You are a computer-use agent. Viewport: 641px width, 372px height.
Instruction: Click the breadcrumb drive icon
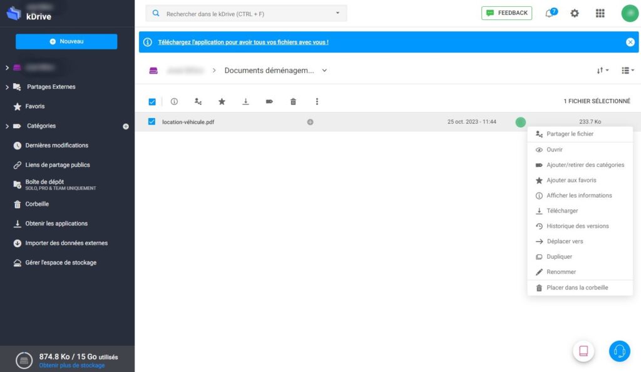pyautogui.click(x=153, y=71)
